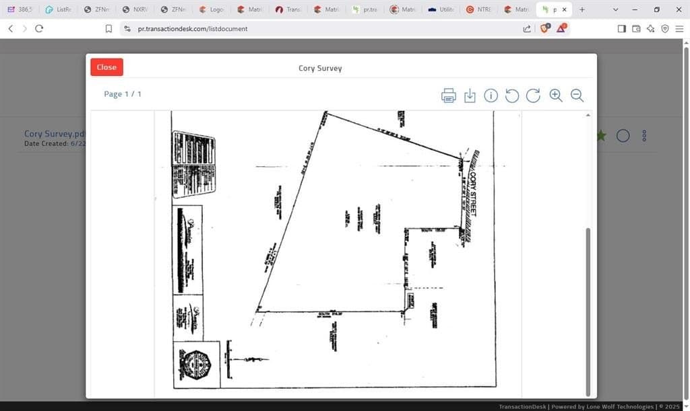This screenshot has height=411, width=690.
Task: Open the three-dot options menu for Cory Survey.pdf
Action: coord(644,136)
